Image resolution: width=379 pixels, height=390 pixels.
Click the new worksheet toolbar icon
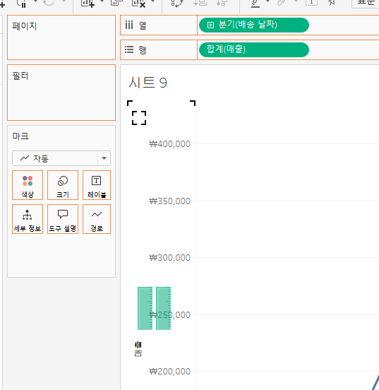tap(88, 4)
